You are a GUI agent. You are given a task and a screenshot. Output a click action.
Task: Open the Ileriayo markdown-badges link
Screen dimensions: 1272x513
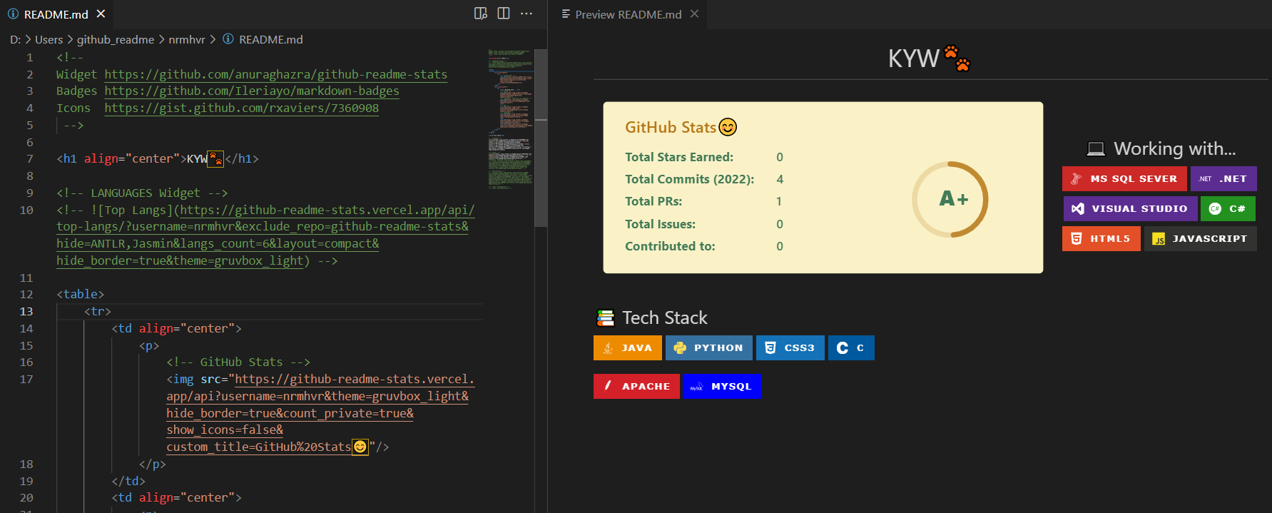coord(252,91)
